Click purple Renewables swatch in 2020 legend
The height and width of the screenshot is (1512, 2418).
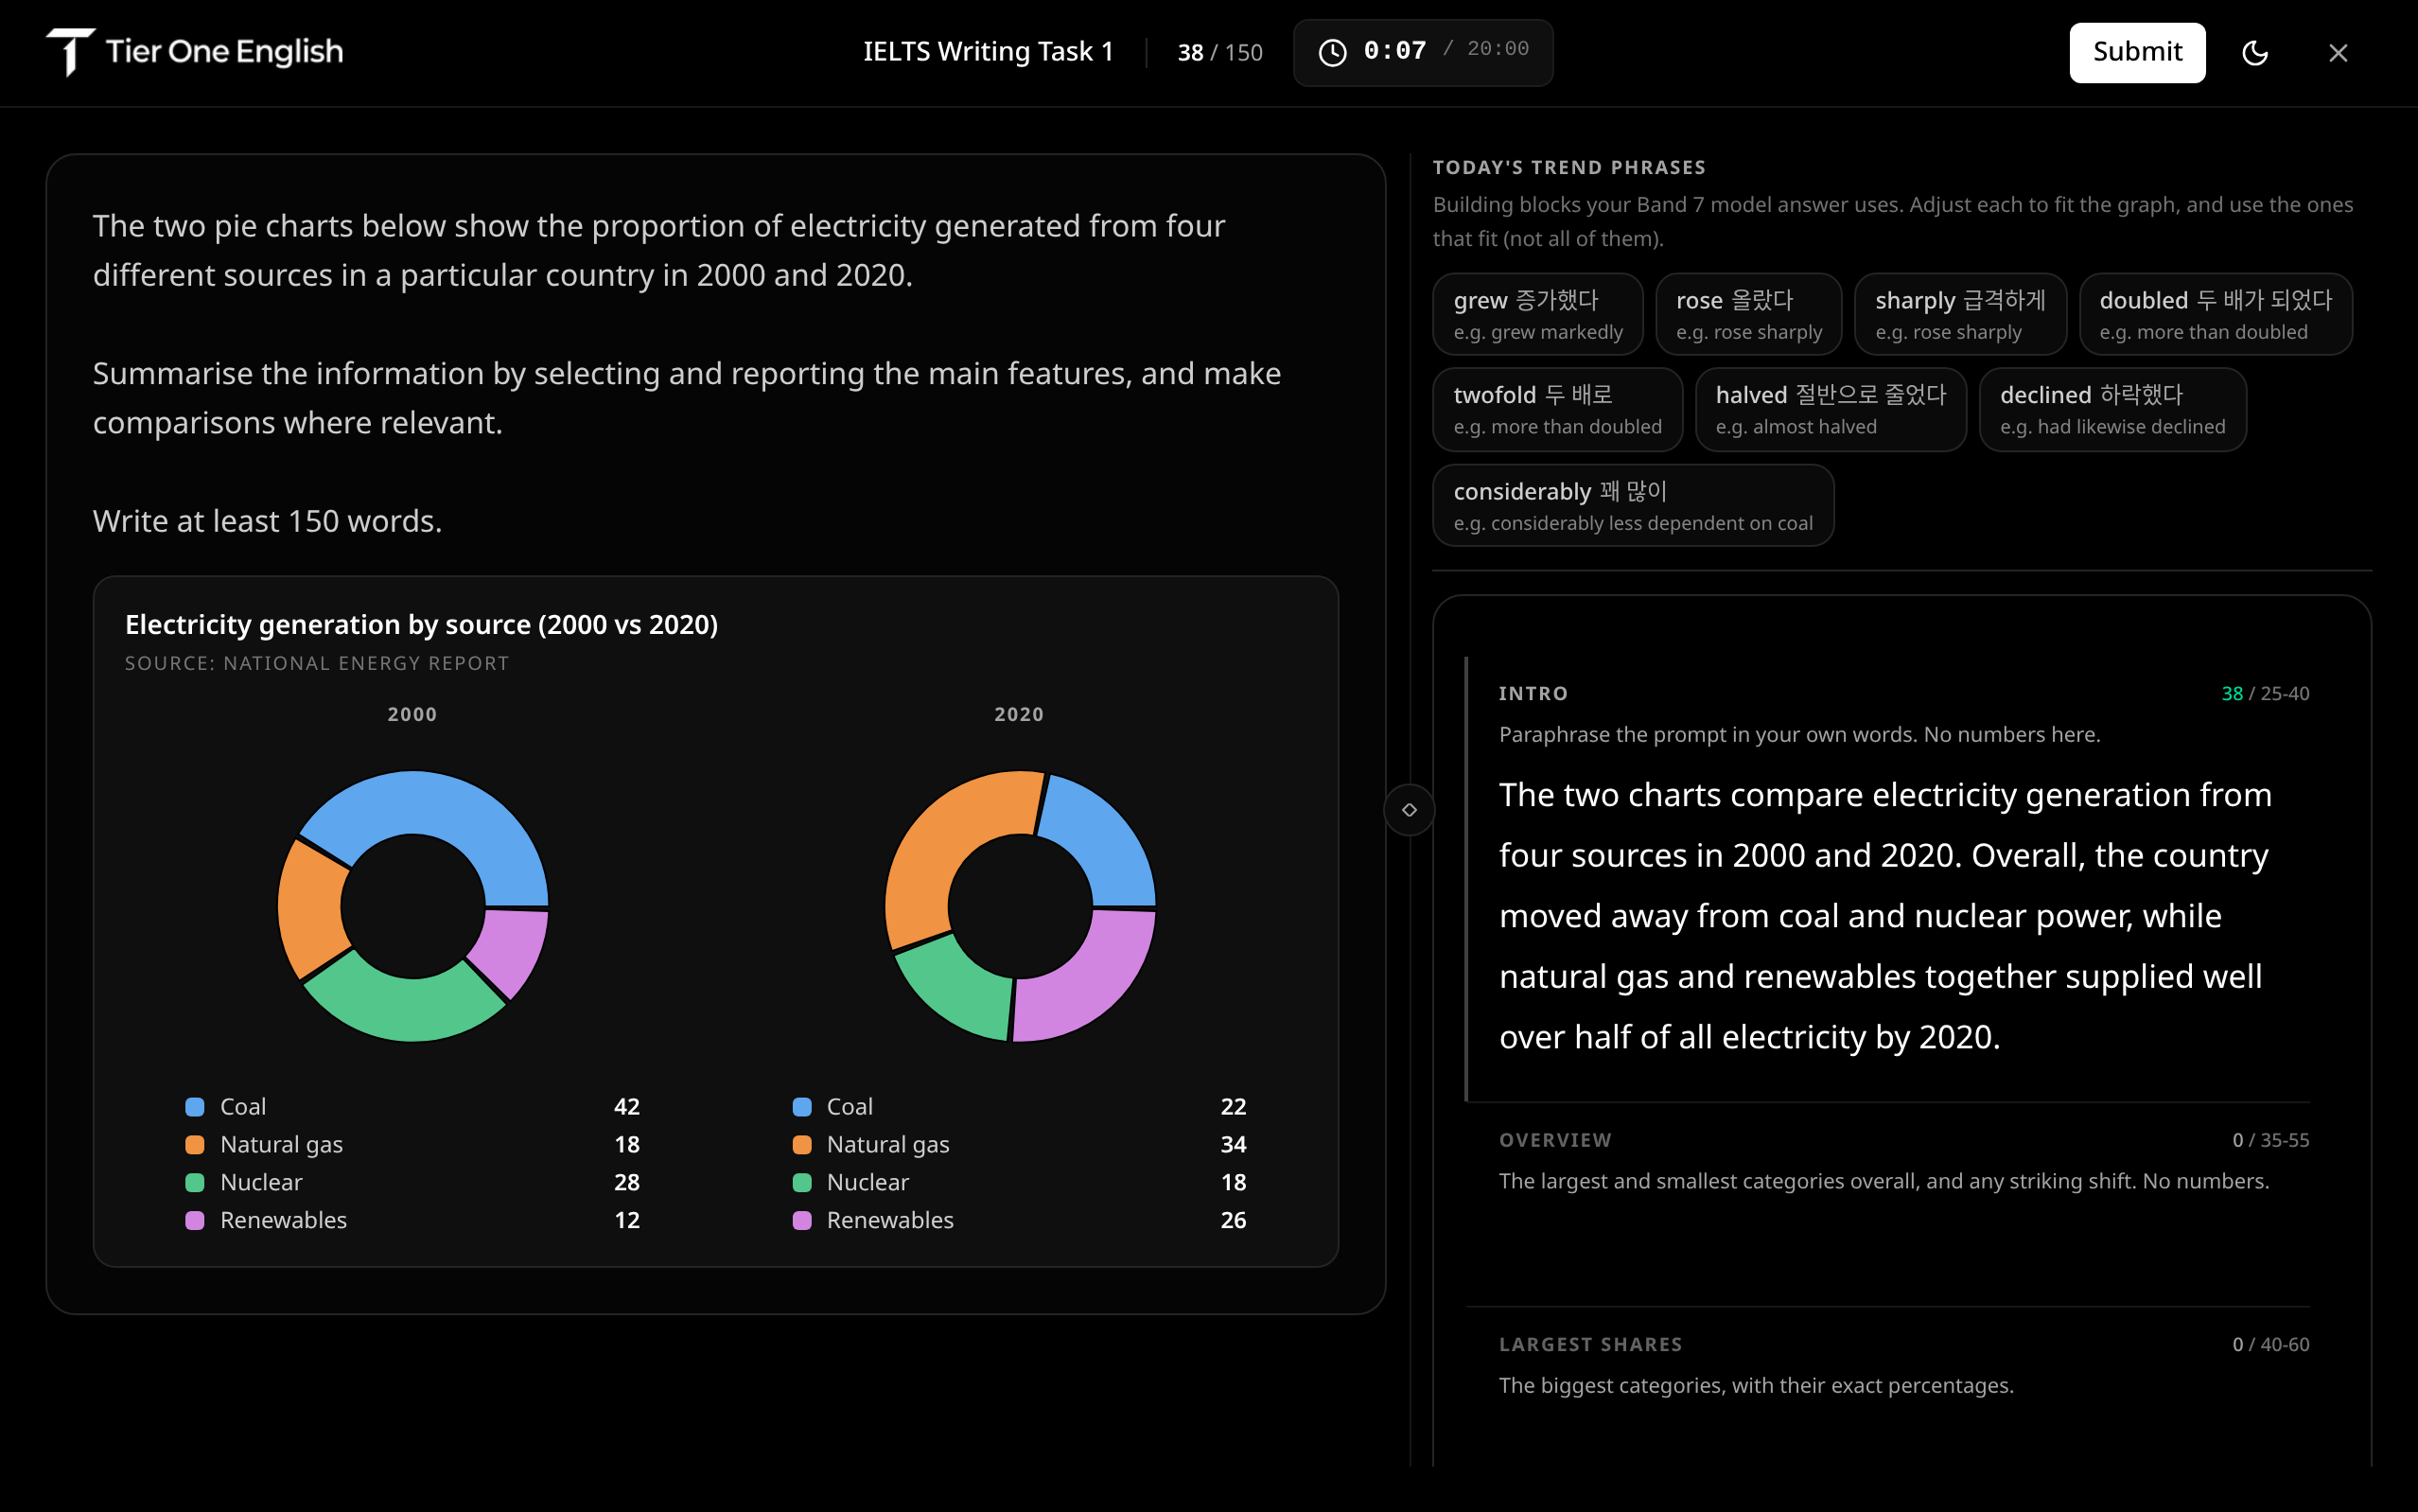click(x=801, y=1220)
